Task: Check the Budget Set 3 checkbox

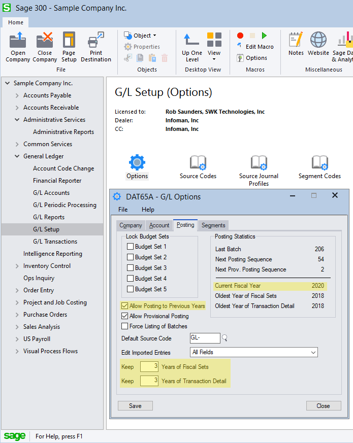Action: pyautogui.click(x=130, y=268)
